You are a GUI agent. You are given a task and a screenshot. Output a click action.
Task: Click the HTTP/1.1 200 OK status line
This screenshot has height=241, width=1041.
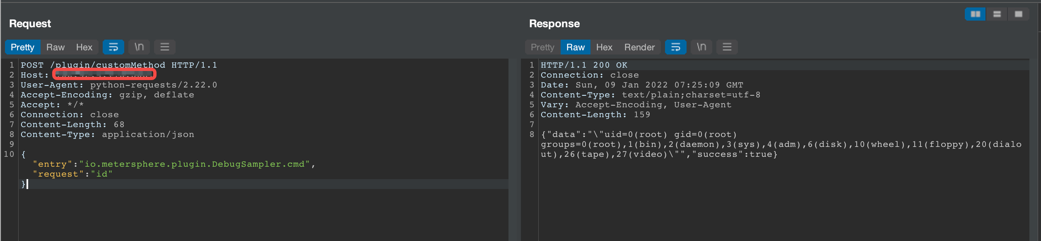tap(584, 65)
